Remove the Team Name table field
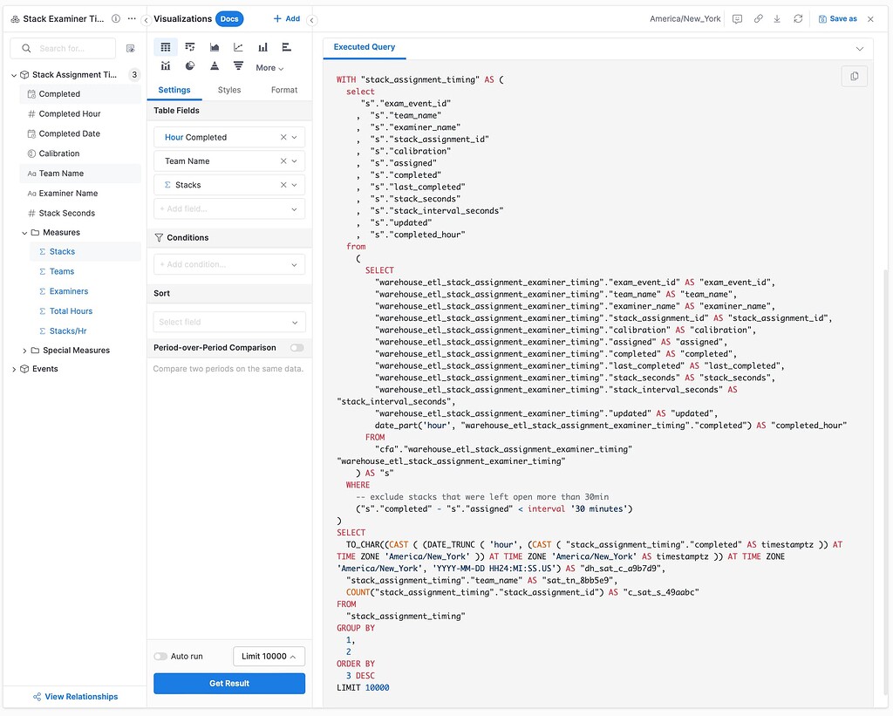The width and height of the screenshot is (893, 716). tap(283, 161)
